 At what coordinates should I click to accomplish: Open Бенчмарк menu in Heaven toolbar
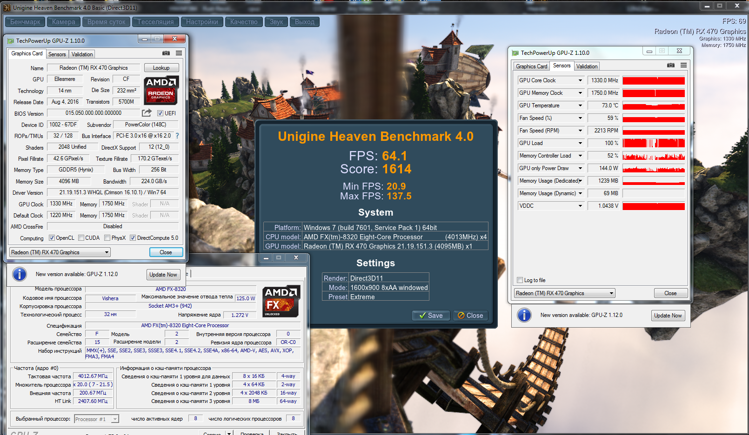pos(25,22)
